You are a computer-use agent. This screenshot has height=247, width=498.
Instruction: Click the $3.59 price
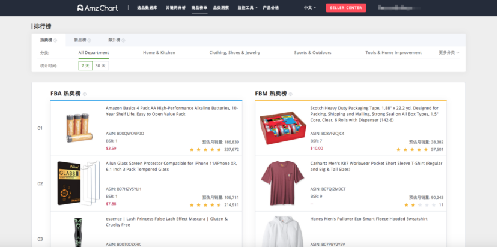click(111, 148)
